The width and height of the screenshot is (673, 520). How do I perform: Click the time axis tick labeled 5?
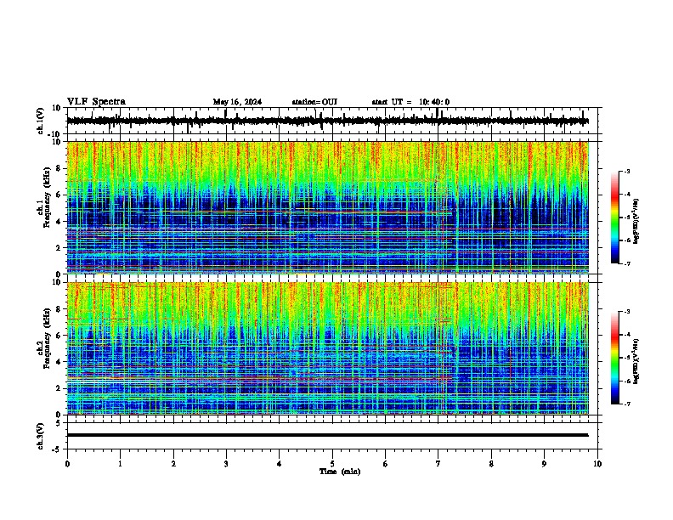(x=332, y=464)
